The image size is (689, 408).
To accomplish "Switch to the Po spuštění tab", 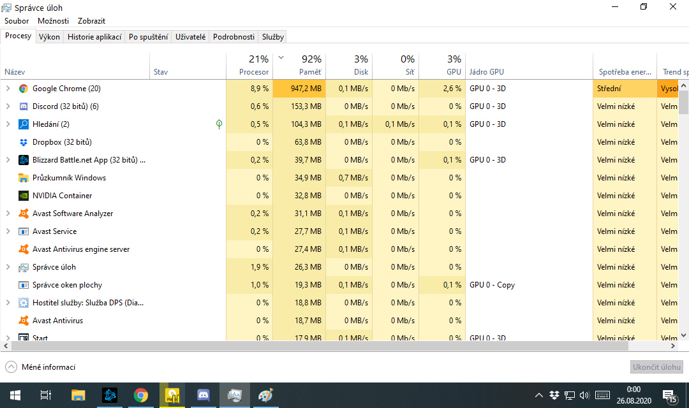I will (x=149, y=37).
